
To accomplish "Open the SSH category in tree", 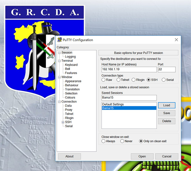I will 68,122.
